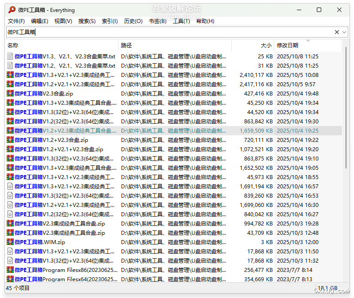Click archive icon of the 863,875 KB file
The height and width of the screenshot is (298, 354).
click(x=10, y=159)
